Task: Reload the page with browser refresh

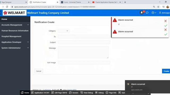Action: click(x=7, y=7)
